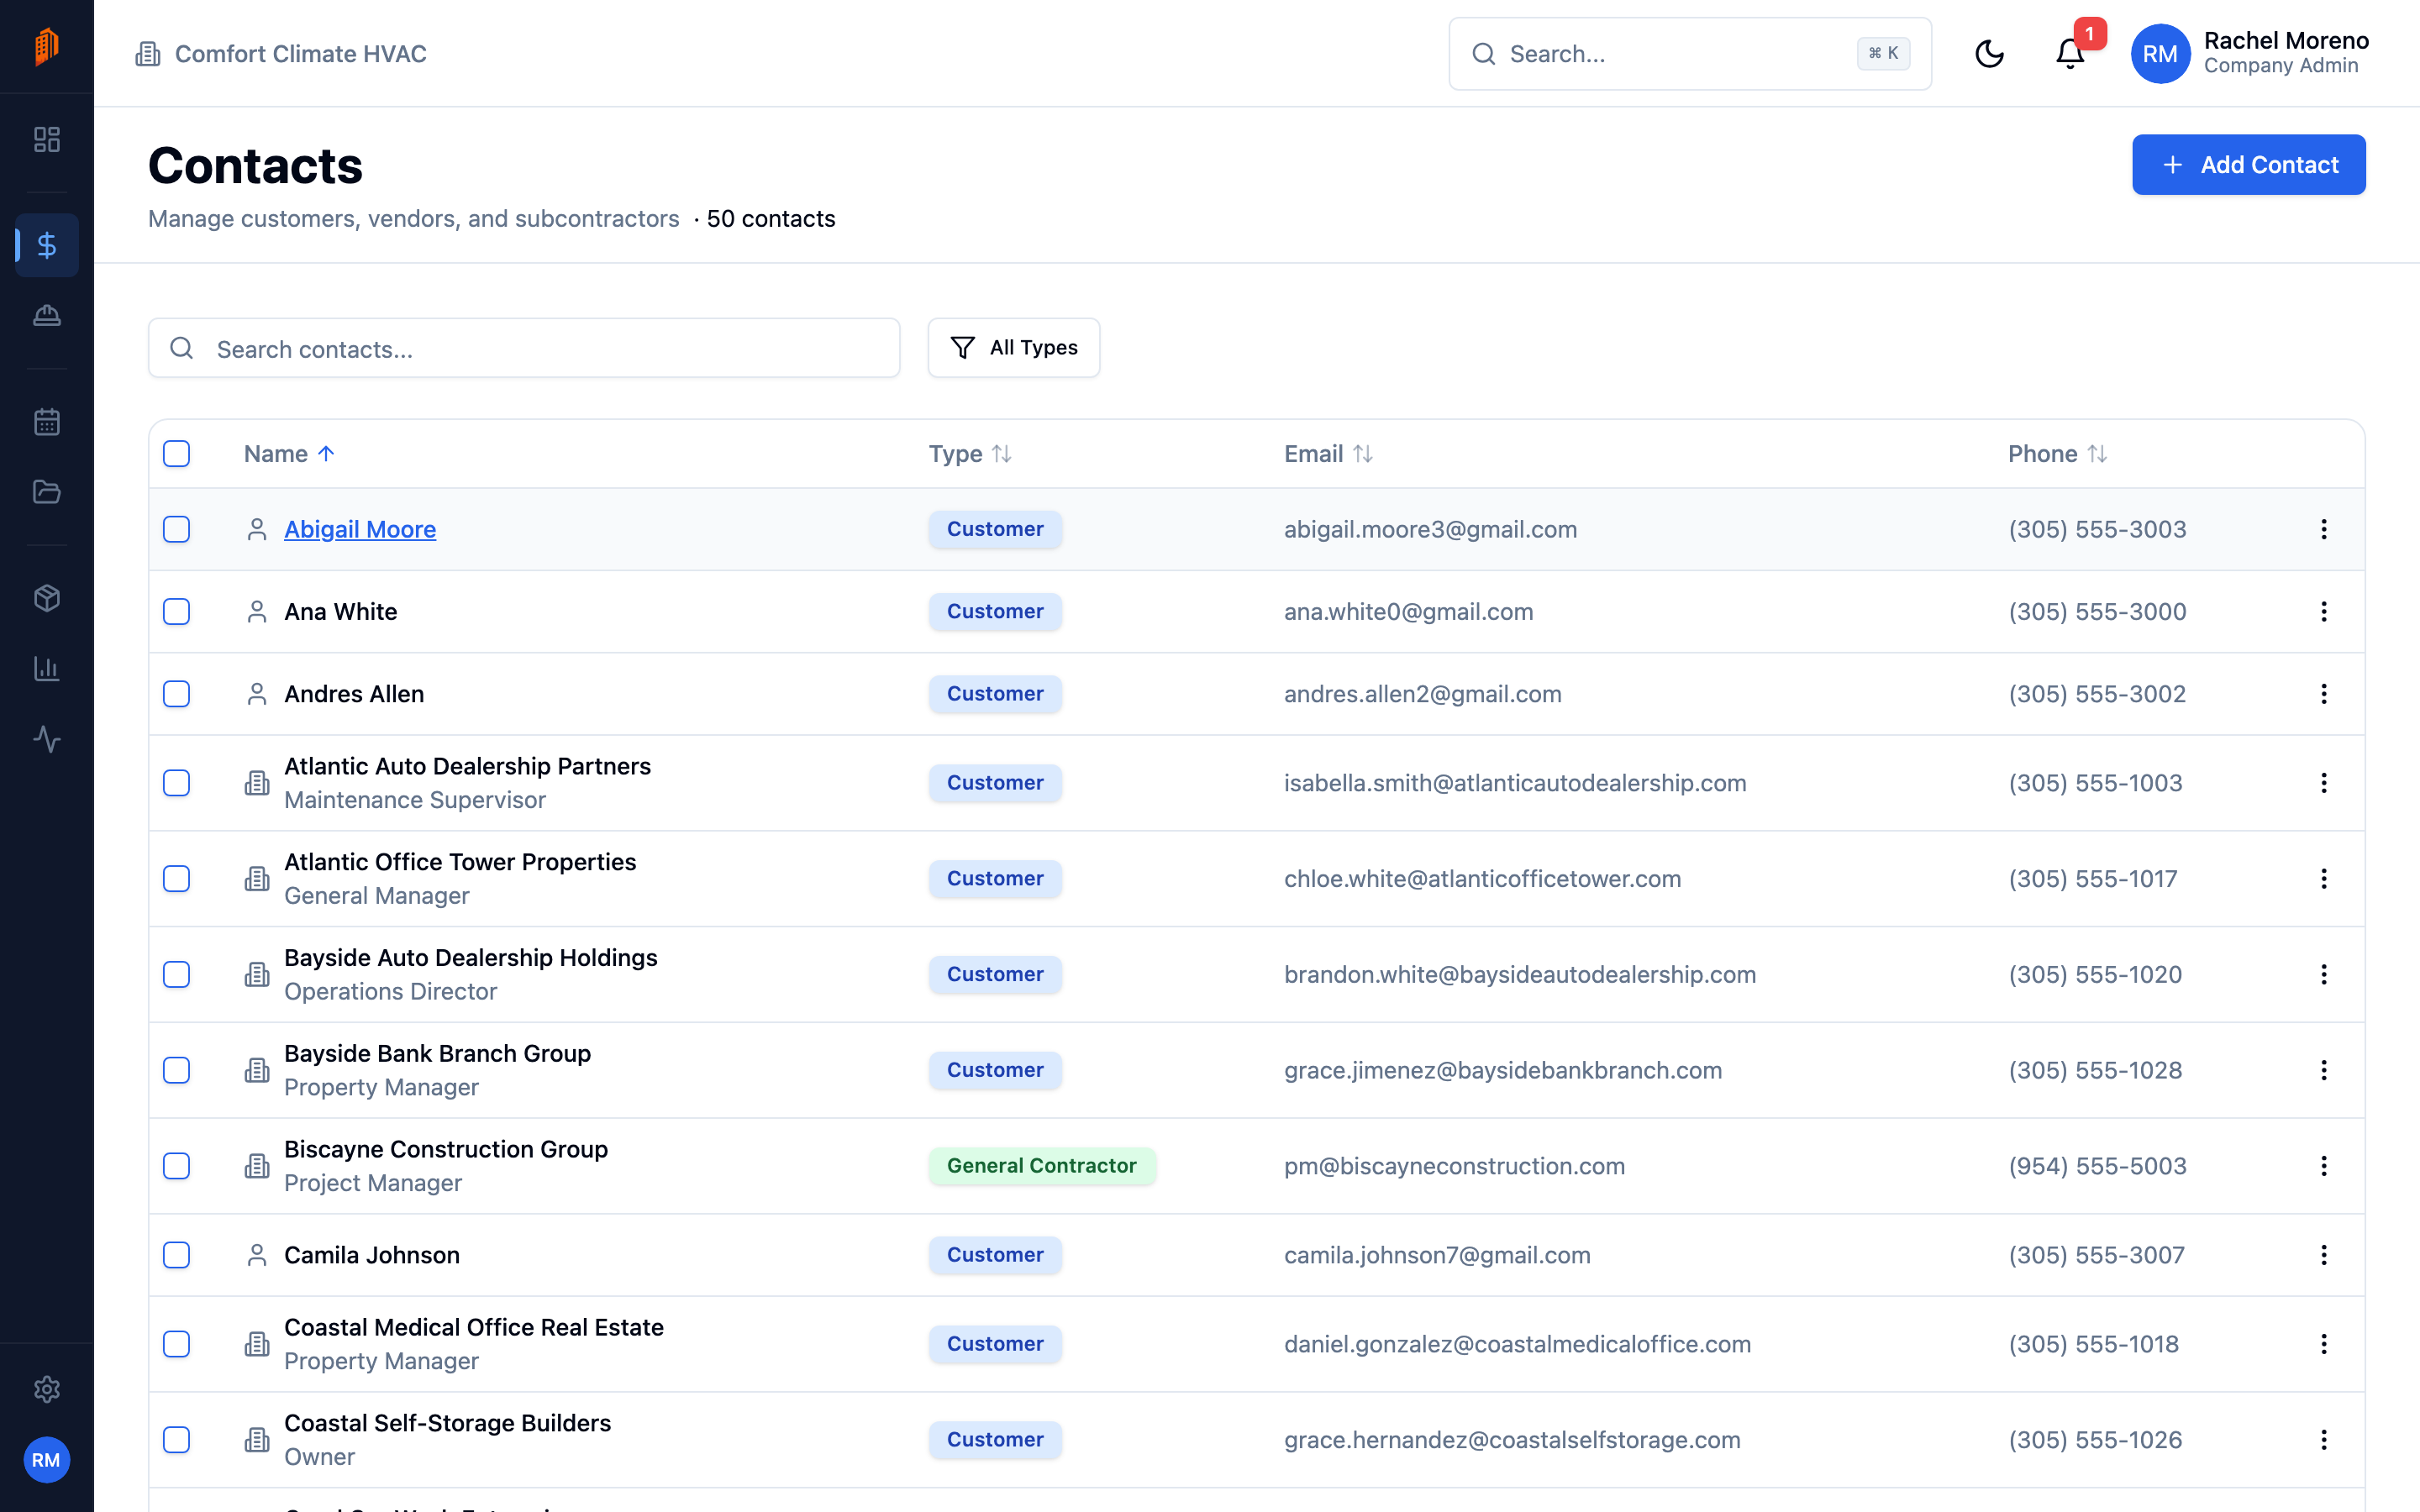Screen dimensions: 2420x1512
Task: Click email daniel.gonzalez@coastalmedicaloffice.com
Action: pyautogui.click(x=1518, y=1344)
